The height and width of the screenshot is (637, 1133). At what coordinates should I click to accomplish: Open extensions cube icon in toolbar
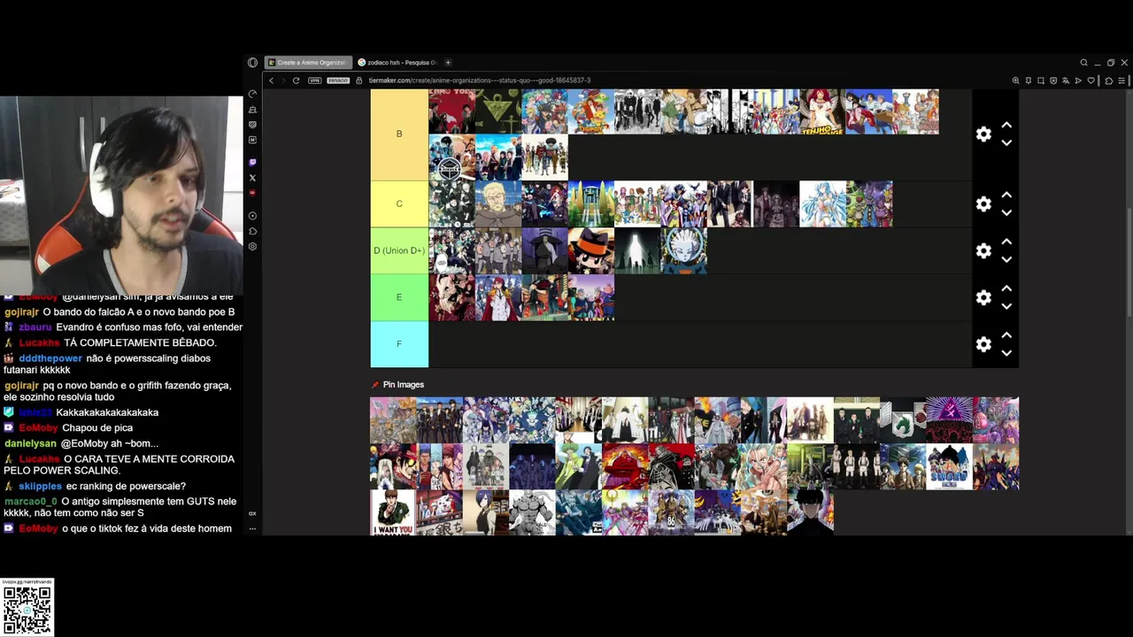click(1109, 81)
